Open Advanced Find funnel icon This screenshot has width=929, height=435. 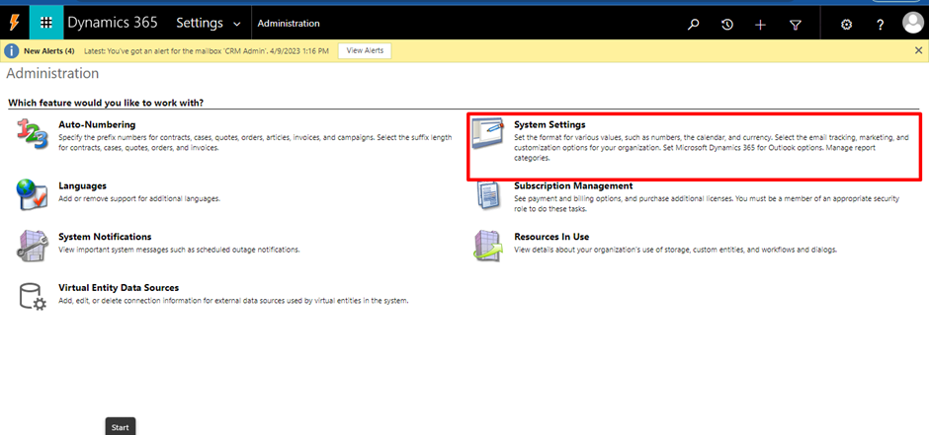[796, 25]
